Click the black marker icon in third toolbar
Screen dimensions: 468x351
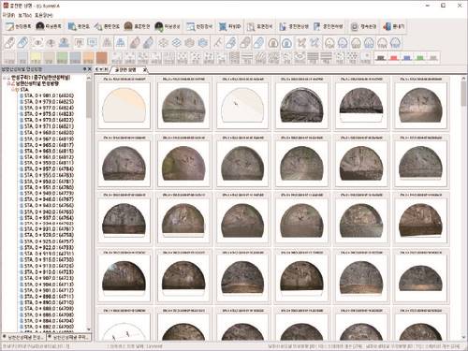pos(381,58)
